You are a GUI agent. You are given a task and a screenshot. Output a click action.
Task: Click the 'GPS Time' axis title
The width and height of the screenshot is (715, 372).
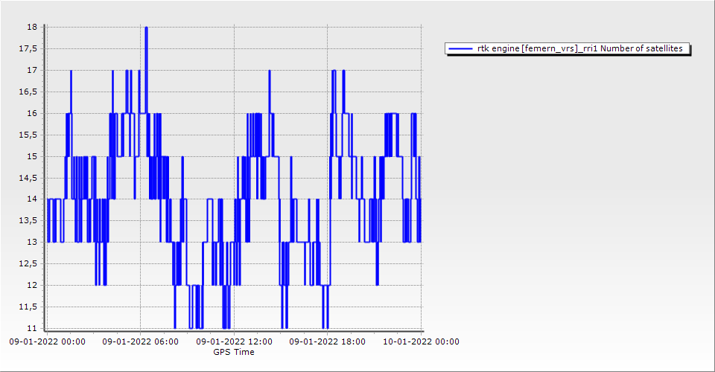(x=234, y=352)
